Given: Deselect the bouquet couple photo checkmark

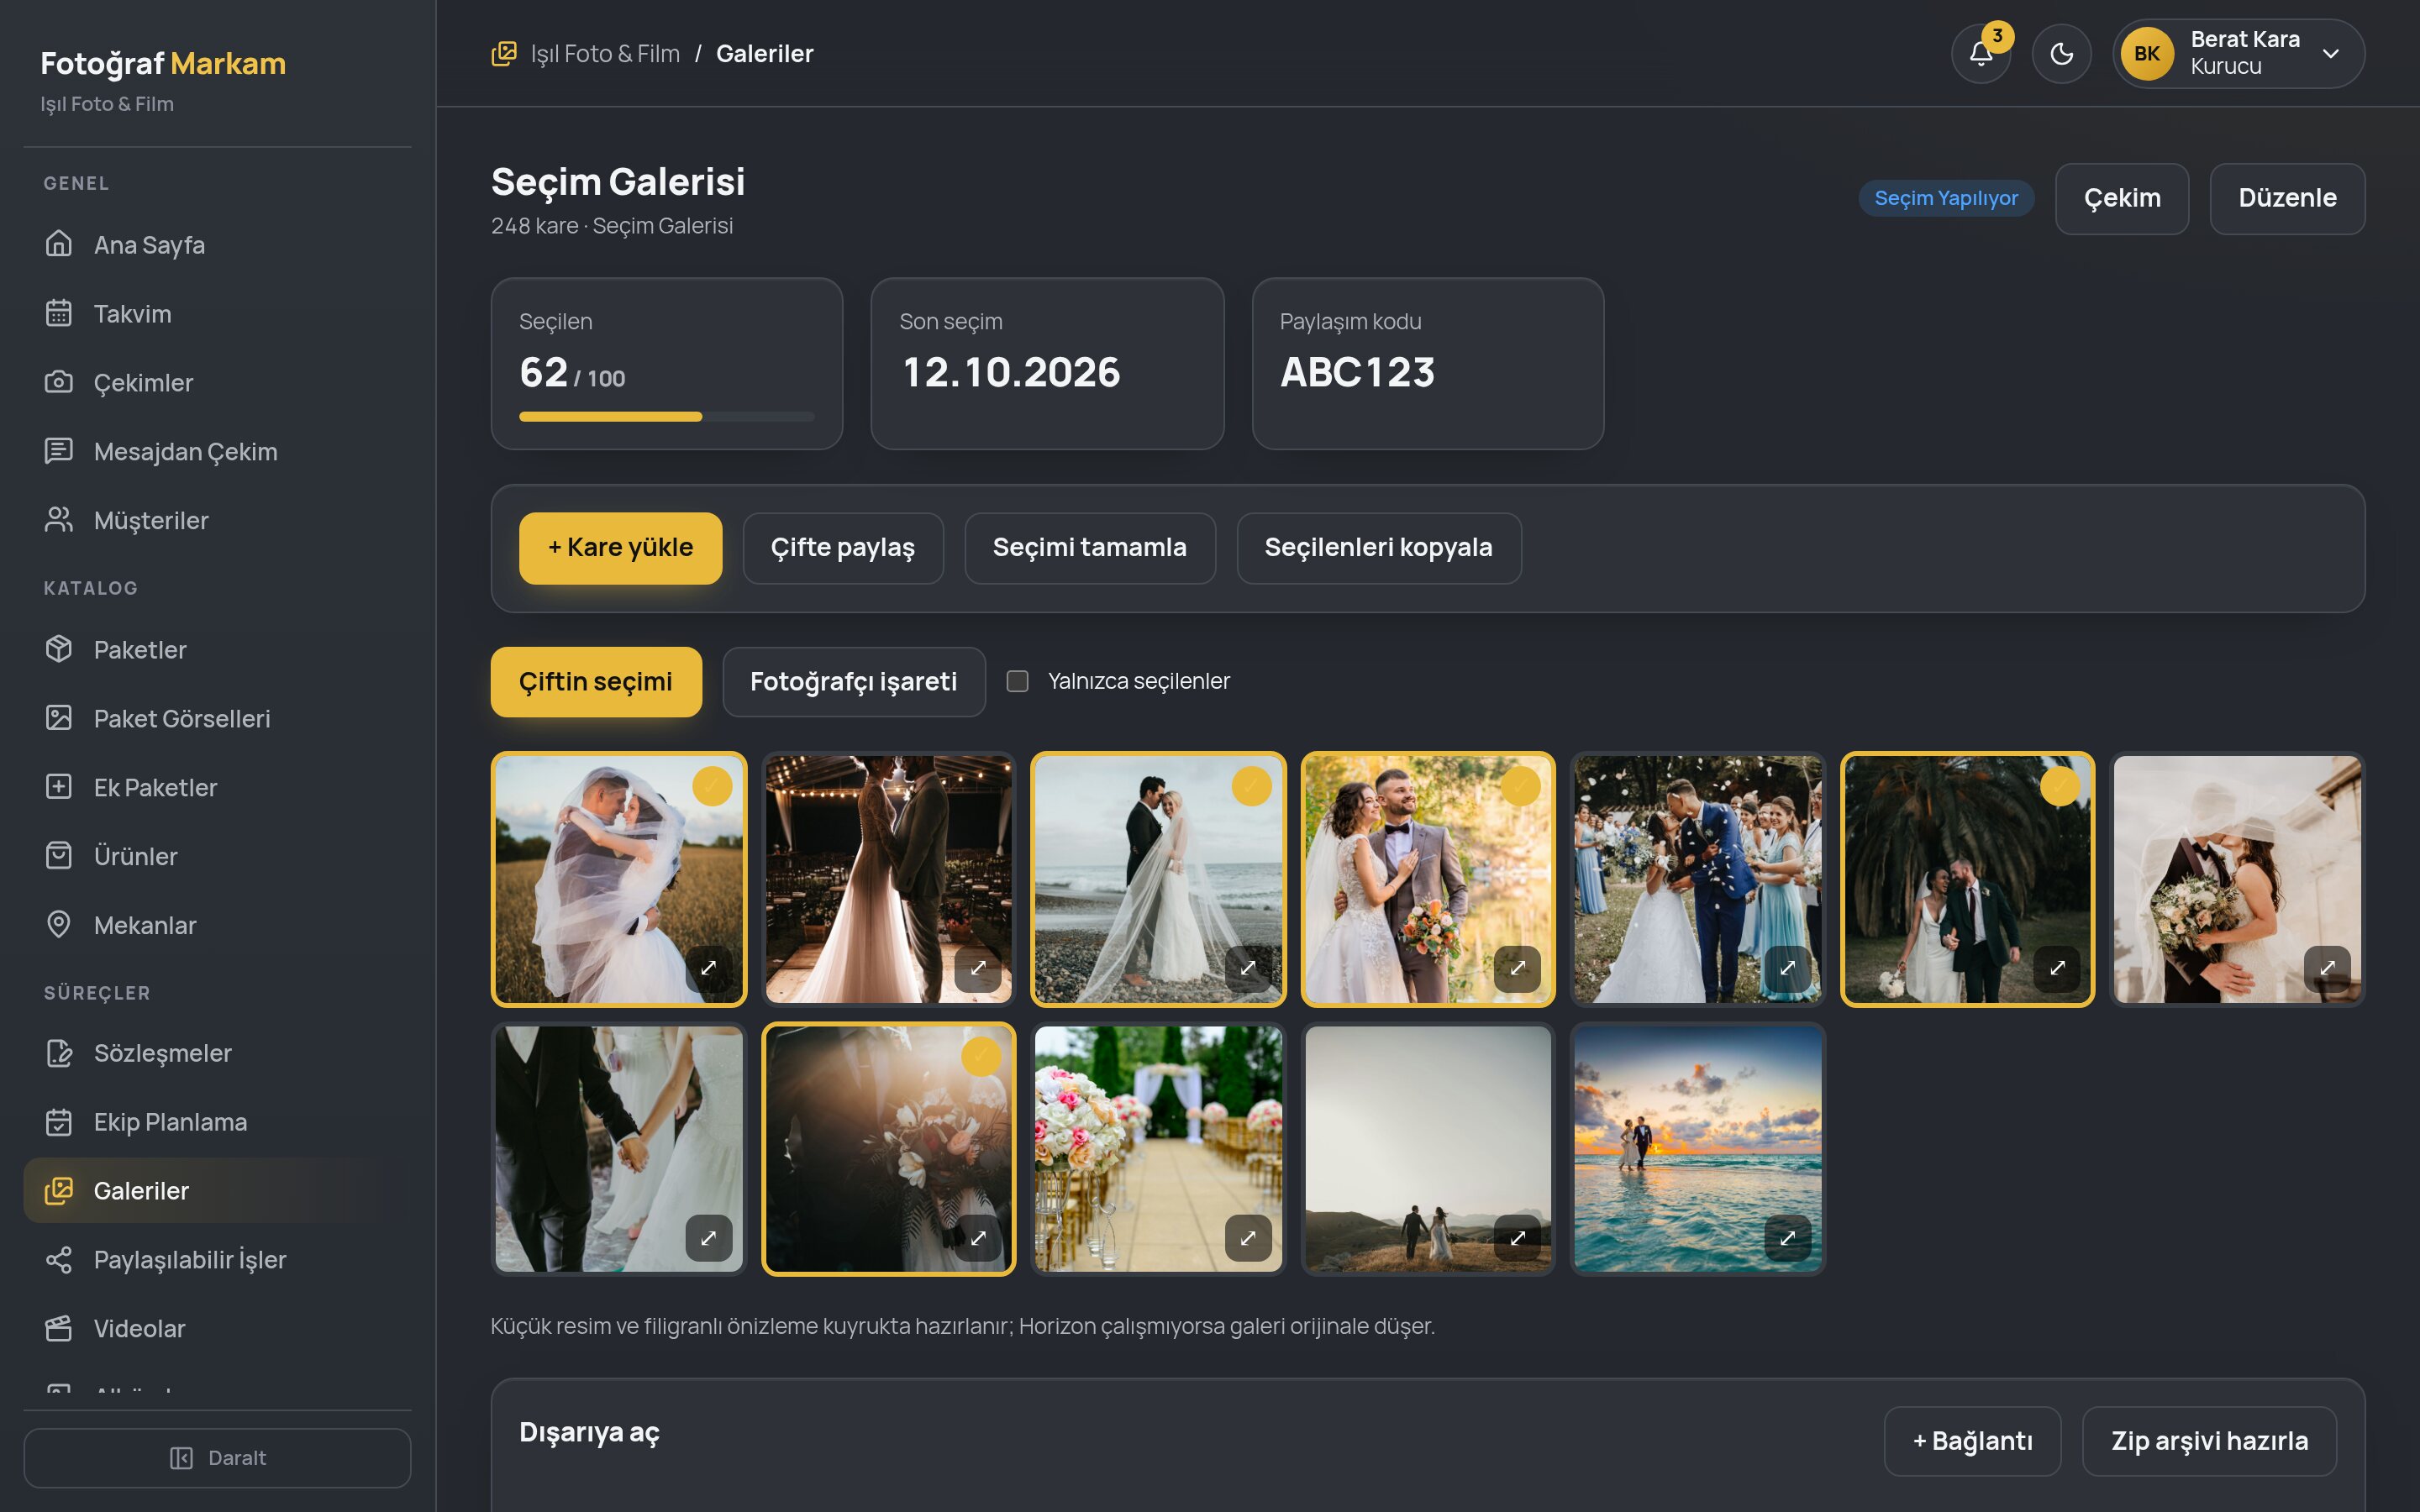Looking at the screenshot, I should pyautogui.click(x=1521, y=786).
